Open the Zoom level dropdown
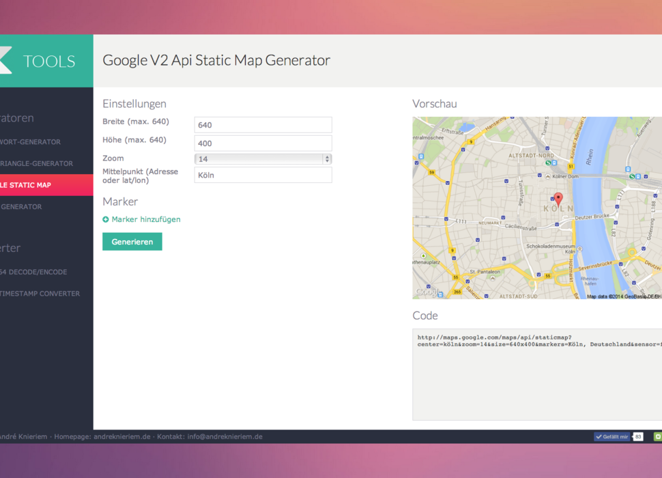Image resolution: width=662 pixels, height=478 pixels. coord(263,159)
